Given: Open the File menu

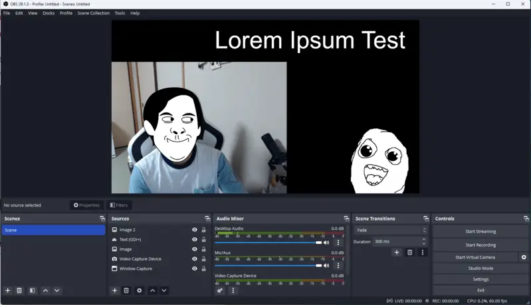Looking at the screenshot, I should coord(7,13).
